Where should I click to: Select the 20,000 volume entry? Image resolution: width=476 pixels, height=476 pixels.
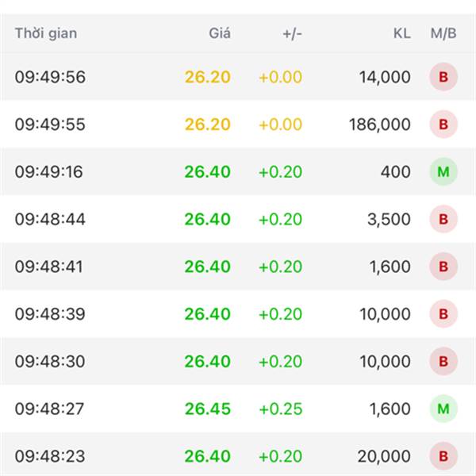(x=385, y=456)
